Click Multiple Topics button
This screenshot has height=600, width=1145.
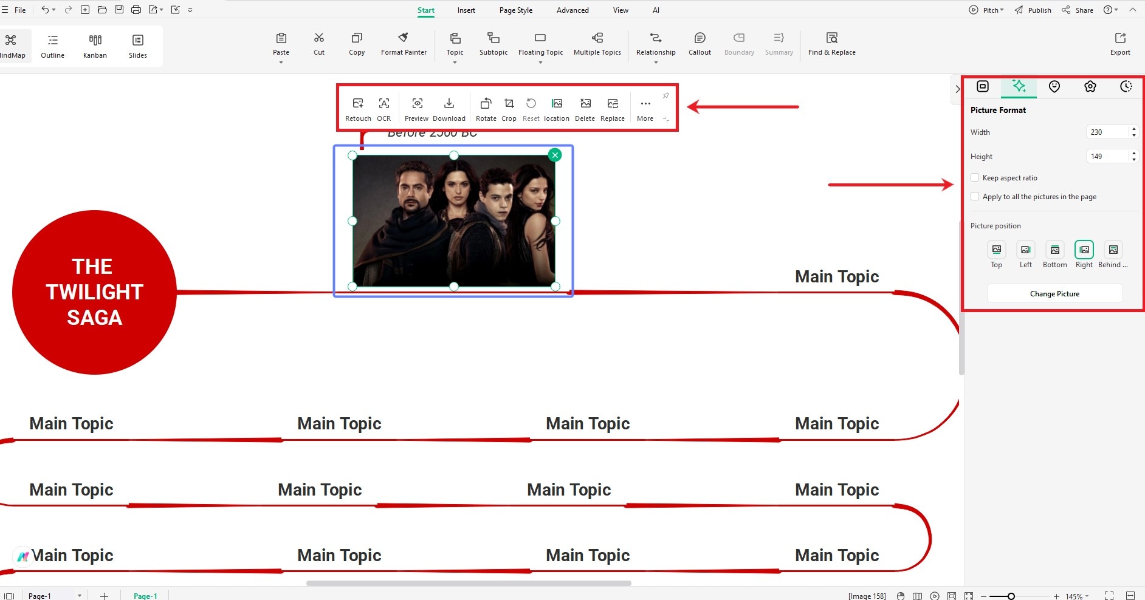597,44
